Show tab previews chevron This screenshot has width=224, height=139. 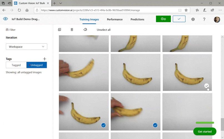tap(61, 3)
